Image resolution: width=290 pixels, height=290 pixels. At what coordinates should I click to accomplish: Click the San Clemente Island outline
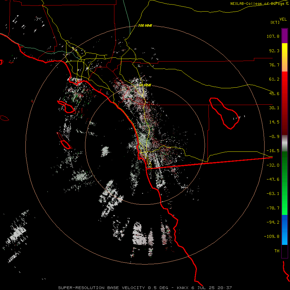click(64, 141)
